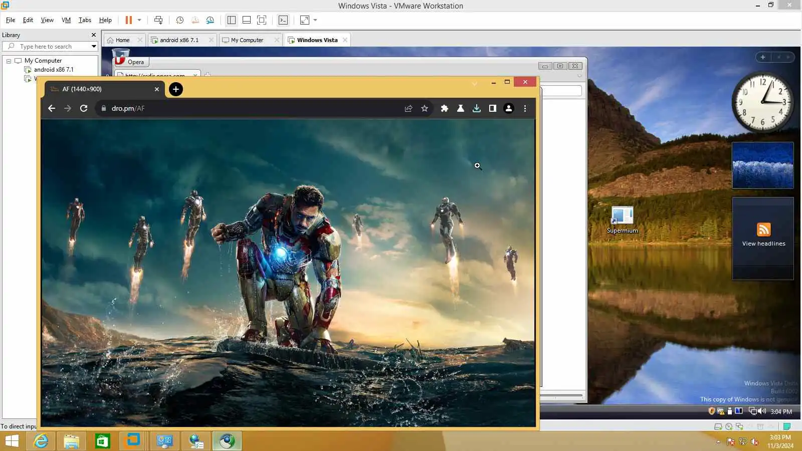Click the VMware CD/DVD status icon
Viewport: 802px width, 451px height.
728,426
